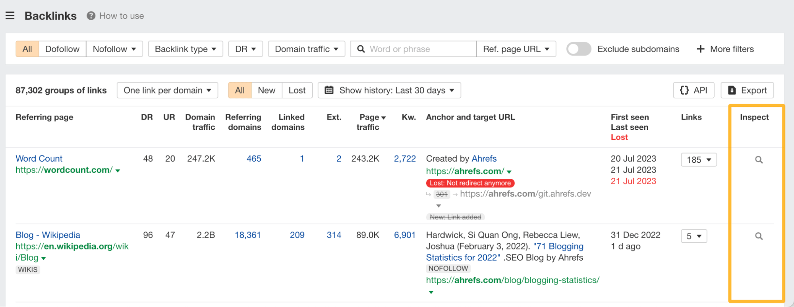The image size is (794, 307).
Task: Click the braces icon on the API button
Action: (684, 90)
